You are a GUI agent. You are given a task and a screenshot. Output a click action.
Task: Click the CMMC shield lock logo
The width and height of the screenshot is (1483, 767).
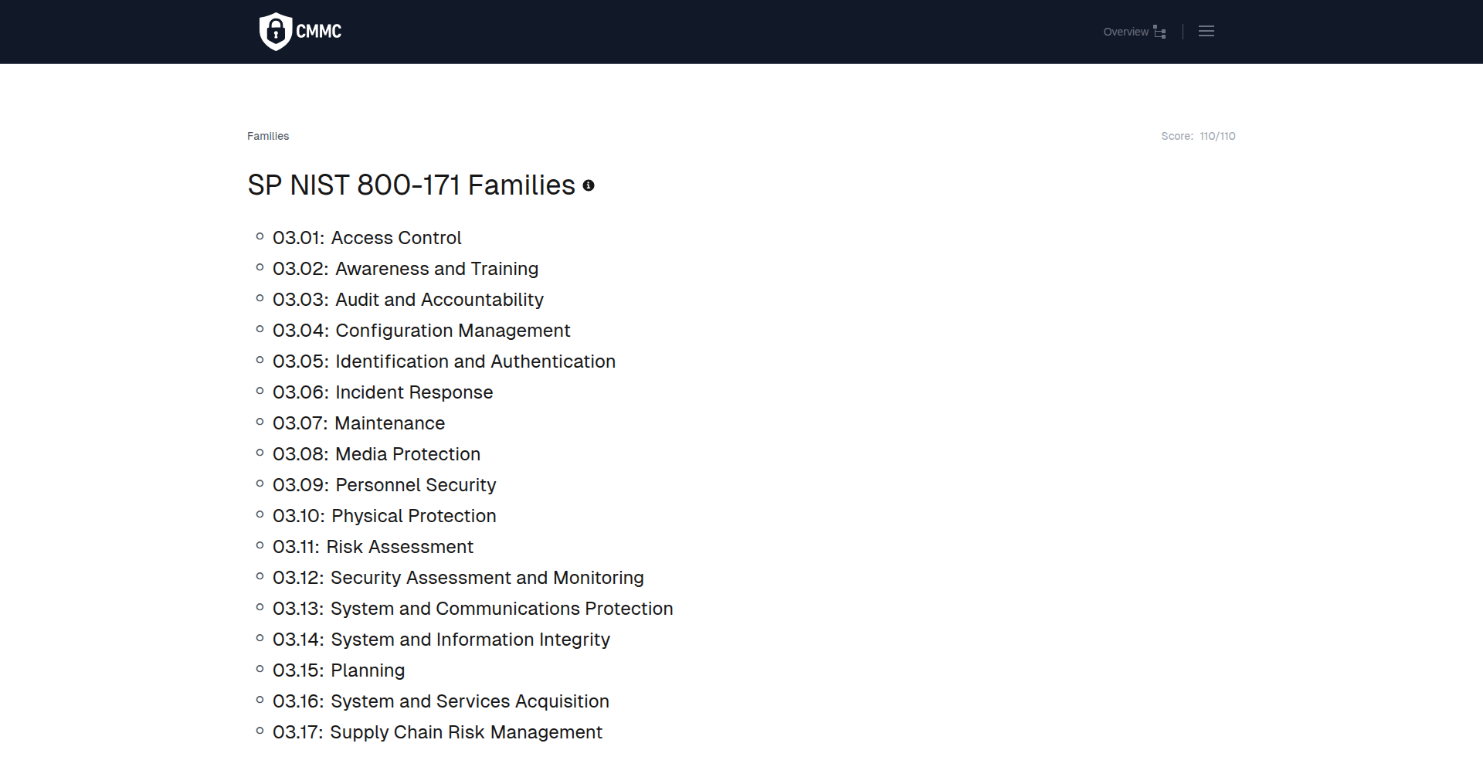(300, 32)
